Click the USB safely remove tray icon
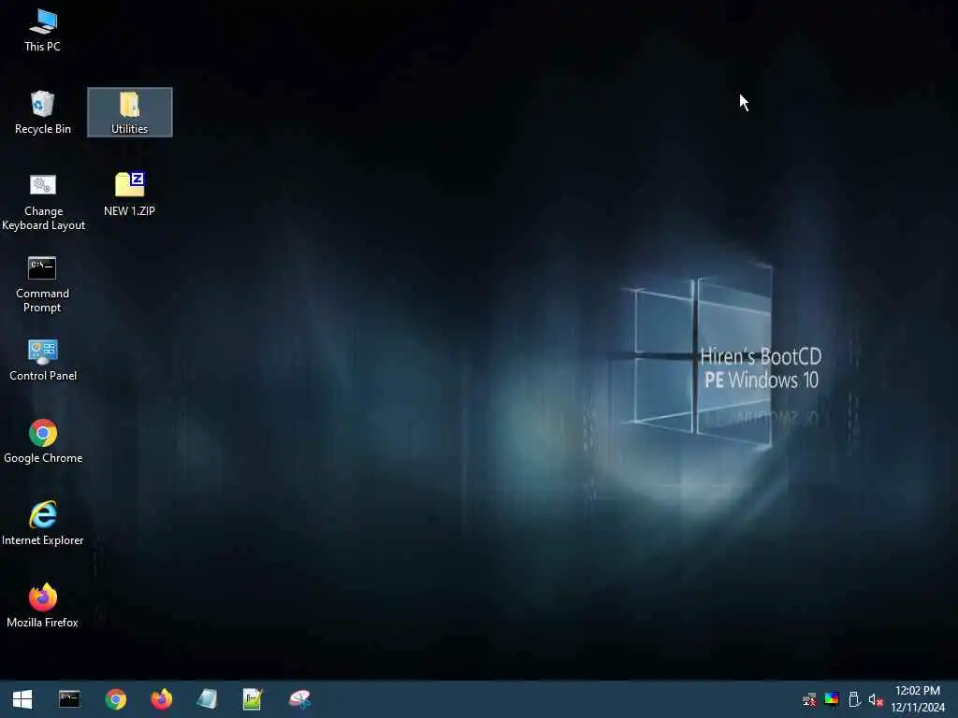Screen dimensions: 958x718 (x=854, y=699)
